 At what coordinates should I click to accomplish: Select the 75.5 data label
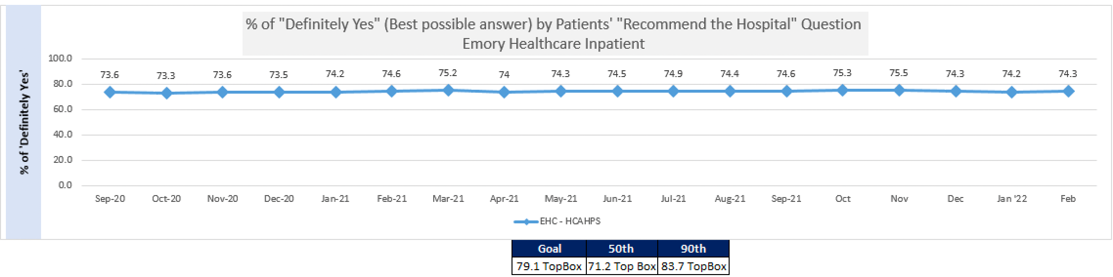pyautogui.click(x=899, y=73)
